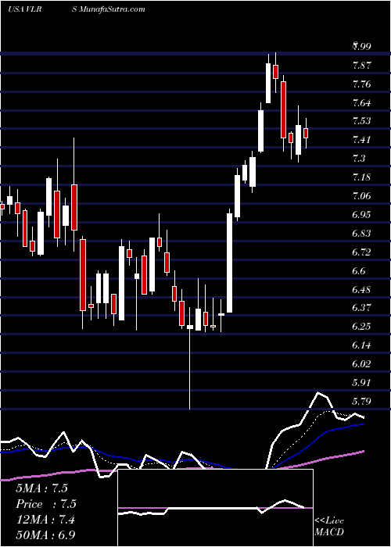Image resolution: width=391 pixels, height=547 pixels.
Task: Click the long red candle below 7.76
Action: point(283,110)
